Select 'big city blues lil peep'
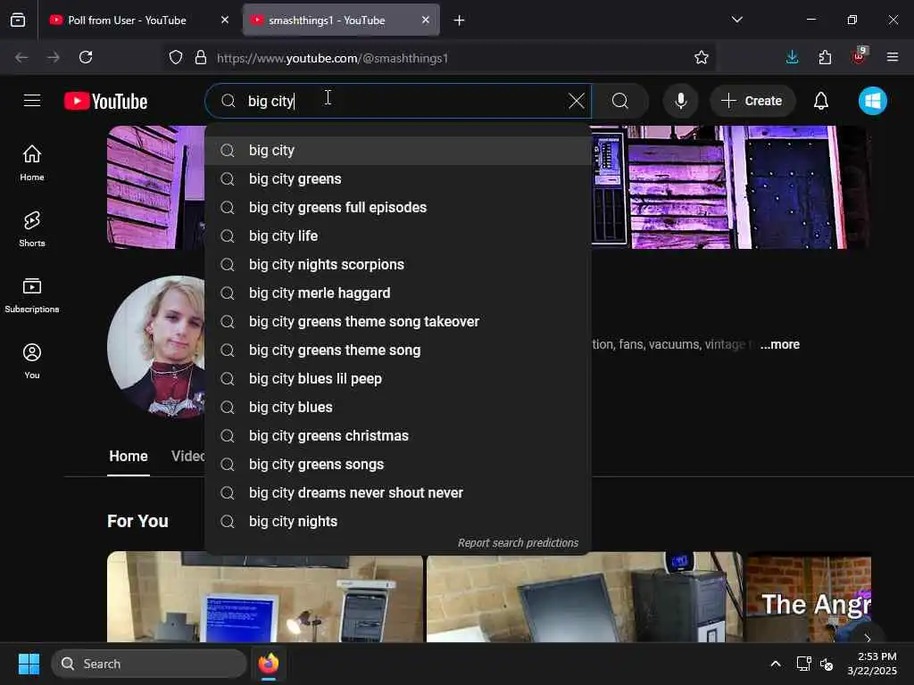 pos(398,378)
